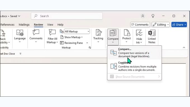Click the Compare ribbon button
This screenshot has height=107, width=190.
click(x=113, y=37)
